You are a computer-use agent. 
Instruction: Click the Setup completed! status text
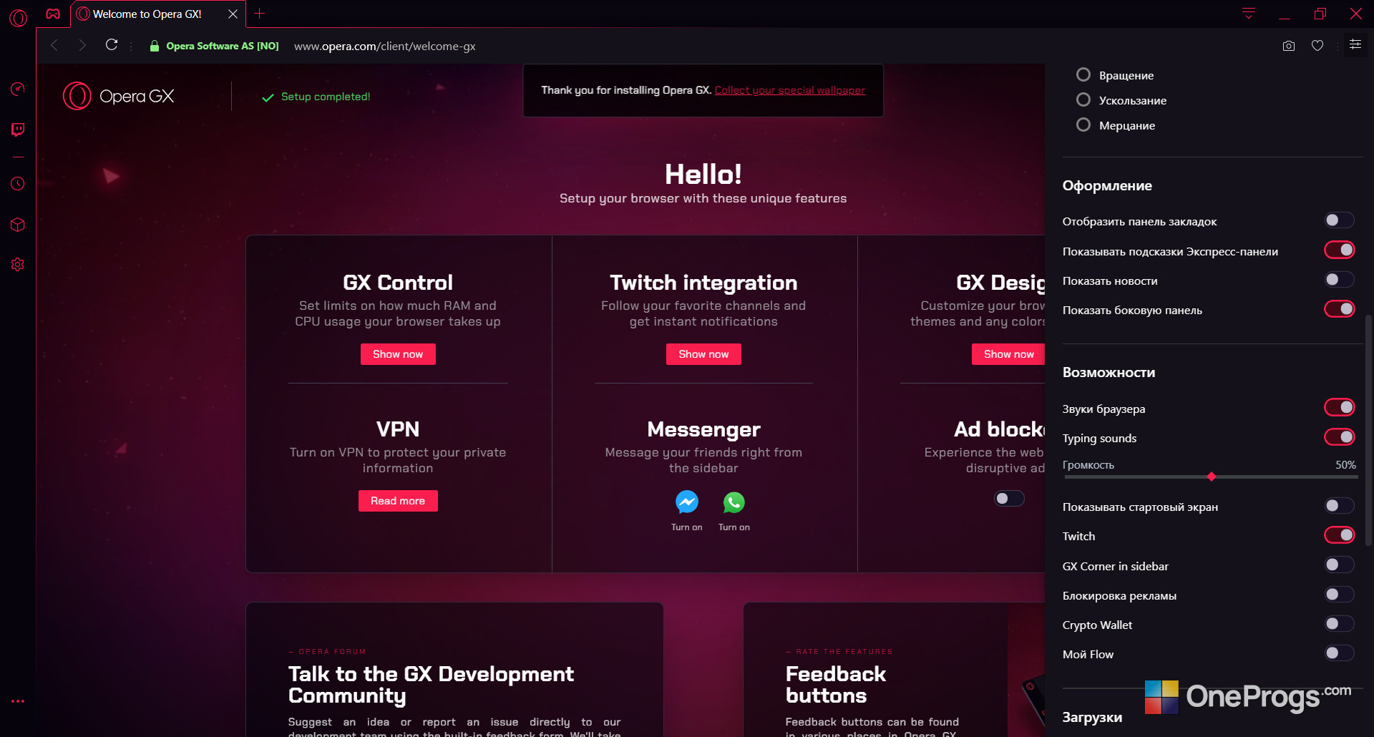pos(326,97)
